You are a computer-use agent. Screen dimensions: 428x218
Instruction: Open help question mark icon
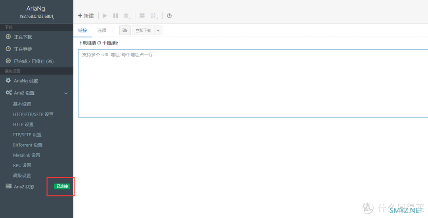[169, 16]
